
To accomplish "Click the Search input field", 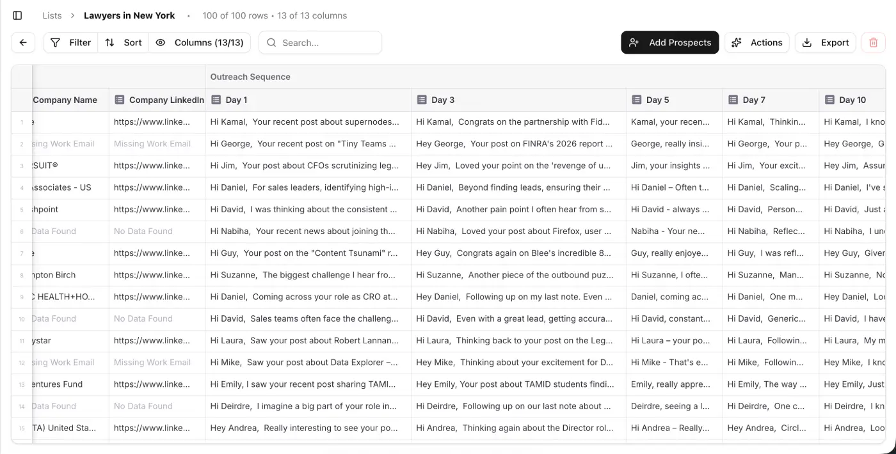I will click(x=326, y=43).
